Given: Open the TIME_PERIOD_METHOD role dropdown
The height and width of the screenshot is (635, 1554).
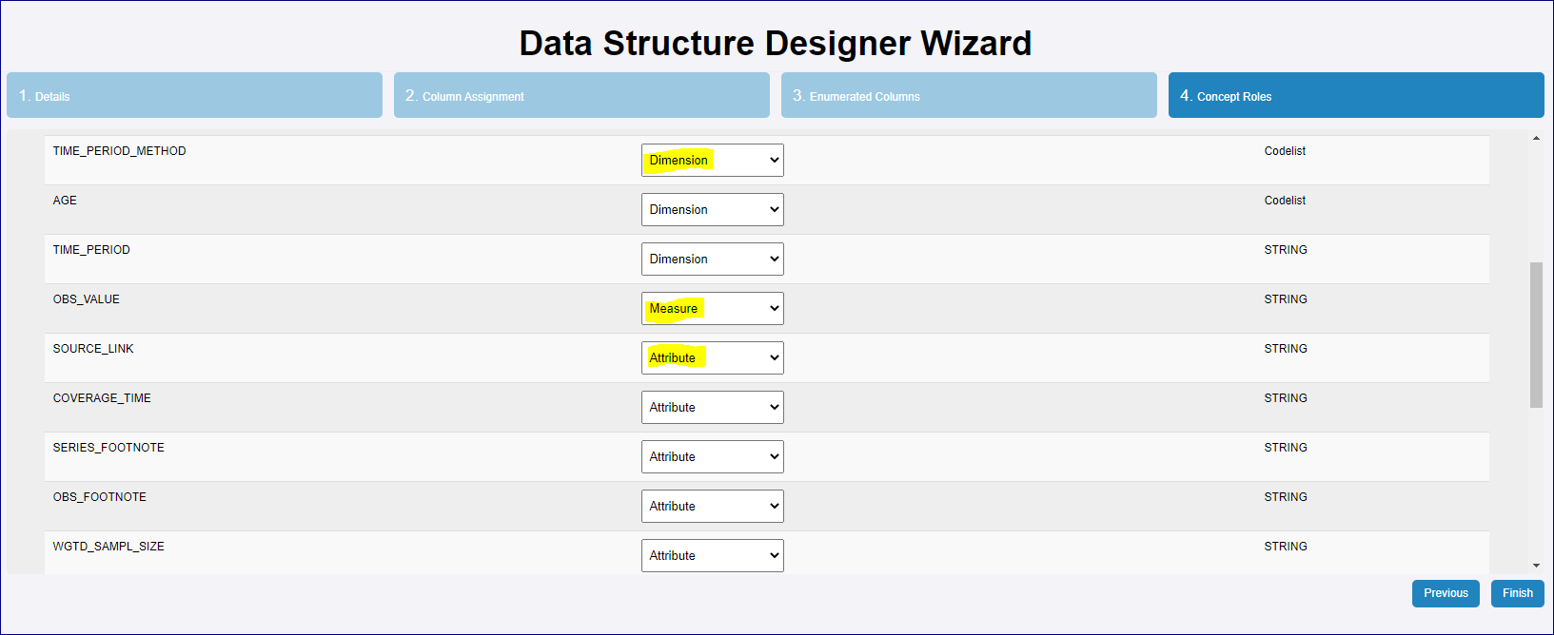Looking at the screenshot, I should [712, 161].
